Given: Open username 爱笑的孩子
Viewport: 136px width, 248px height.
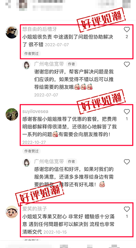Looking at the screenshot, I should coord(35,209).
